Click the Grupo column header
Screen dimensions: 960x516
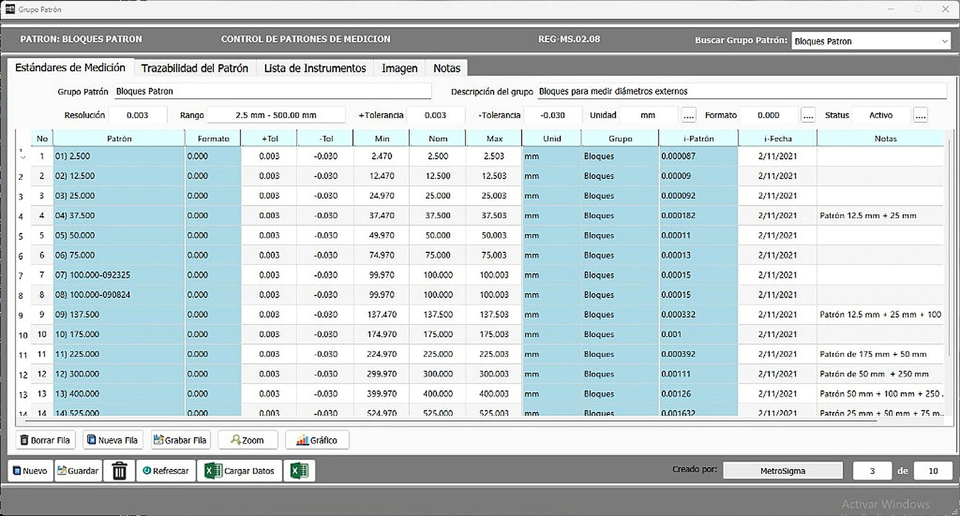(x=620, y=138)
